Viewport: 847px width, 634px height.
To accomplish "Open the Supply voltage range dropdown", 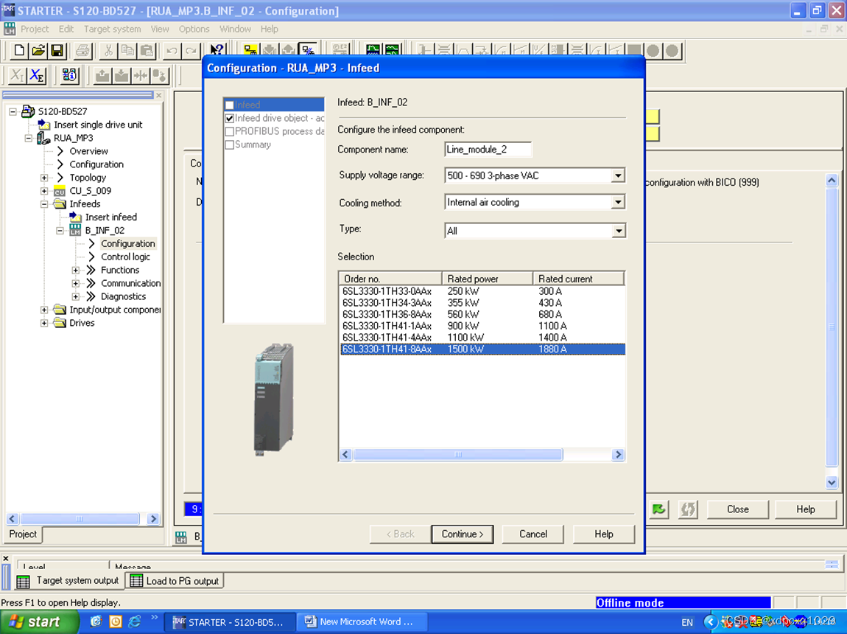I will [x=618, y=175].
